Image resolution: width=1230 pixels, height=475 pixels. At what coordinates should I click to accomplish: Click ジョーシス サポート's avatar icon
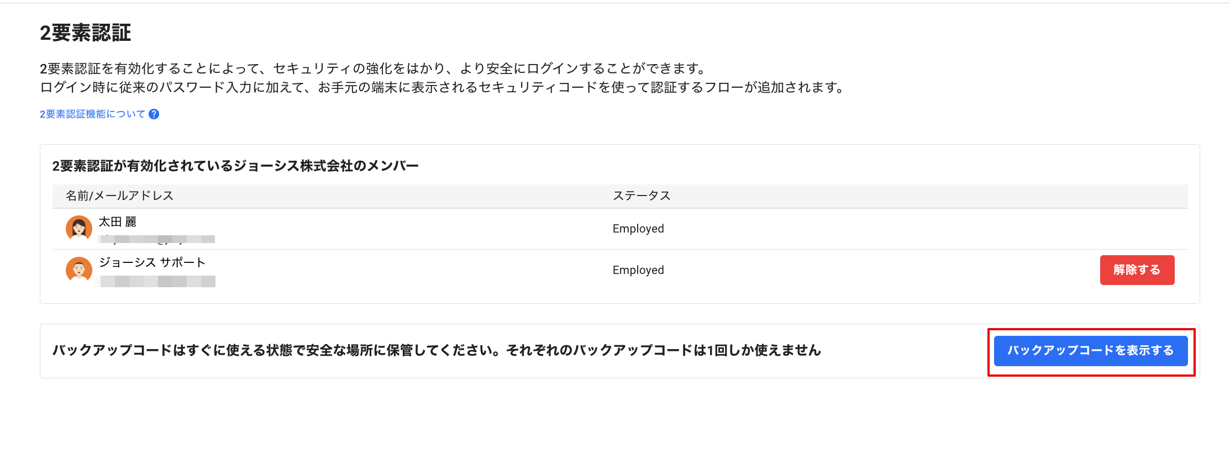(78, 270)
